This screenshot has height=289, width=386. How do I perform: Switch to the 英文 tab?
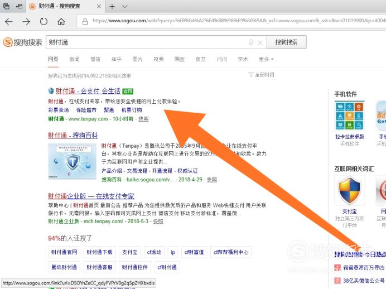[201, 59]
